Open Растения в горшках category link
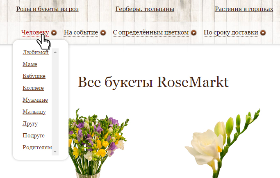The height and width of the screenshot is (178, 280). pos(244,9)
